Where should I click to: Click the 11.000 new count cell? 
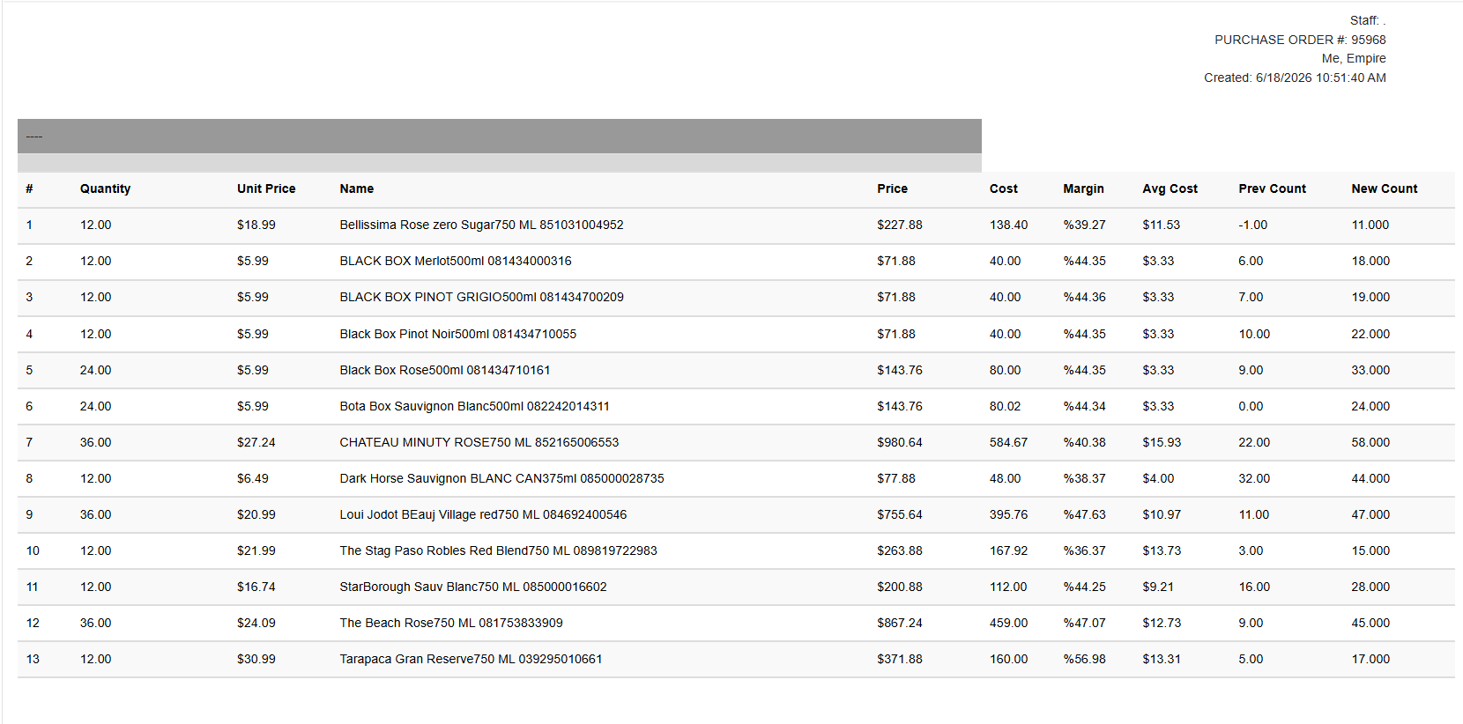click(x=1370, y=225)
